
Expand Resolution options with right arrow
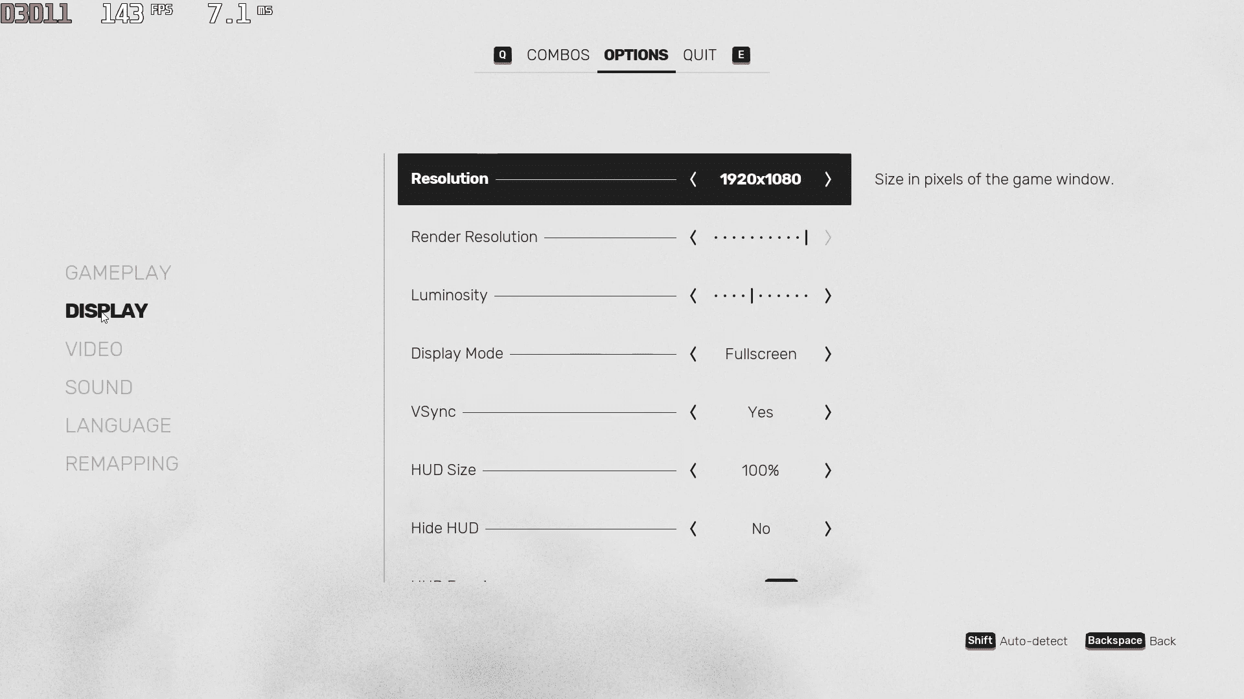(x=827, y=179)
